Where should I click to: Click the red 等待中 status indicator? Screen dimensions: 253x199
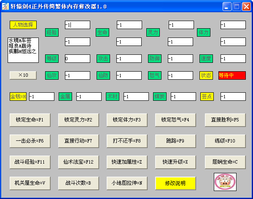click(232, 75)
